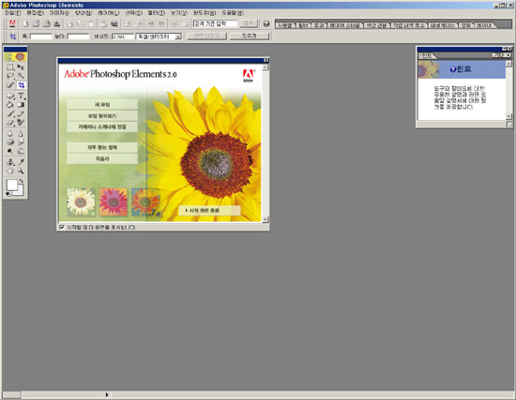This screenshot has height=400, width=516.
Task: Select the Paint Bucket tool
Action: (10, 105)
